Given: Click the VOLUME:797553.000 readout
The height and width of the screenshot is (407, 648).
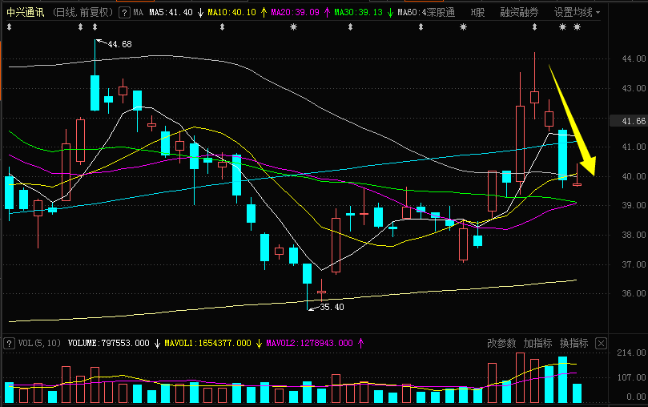Looking at the screenshot, I should point(109,344).
